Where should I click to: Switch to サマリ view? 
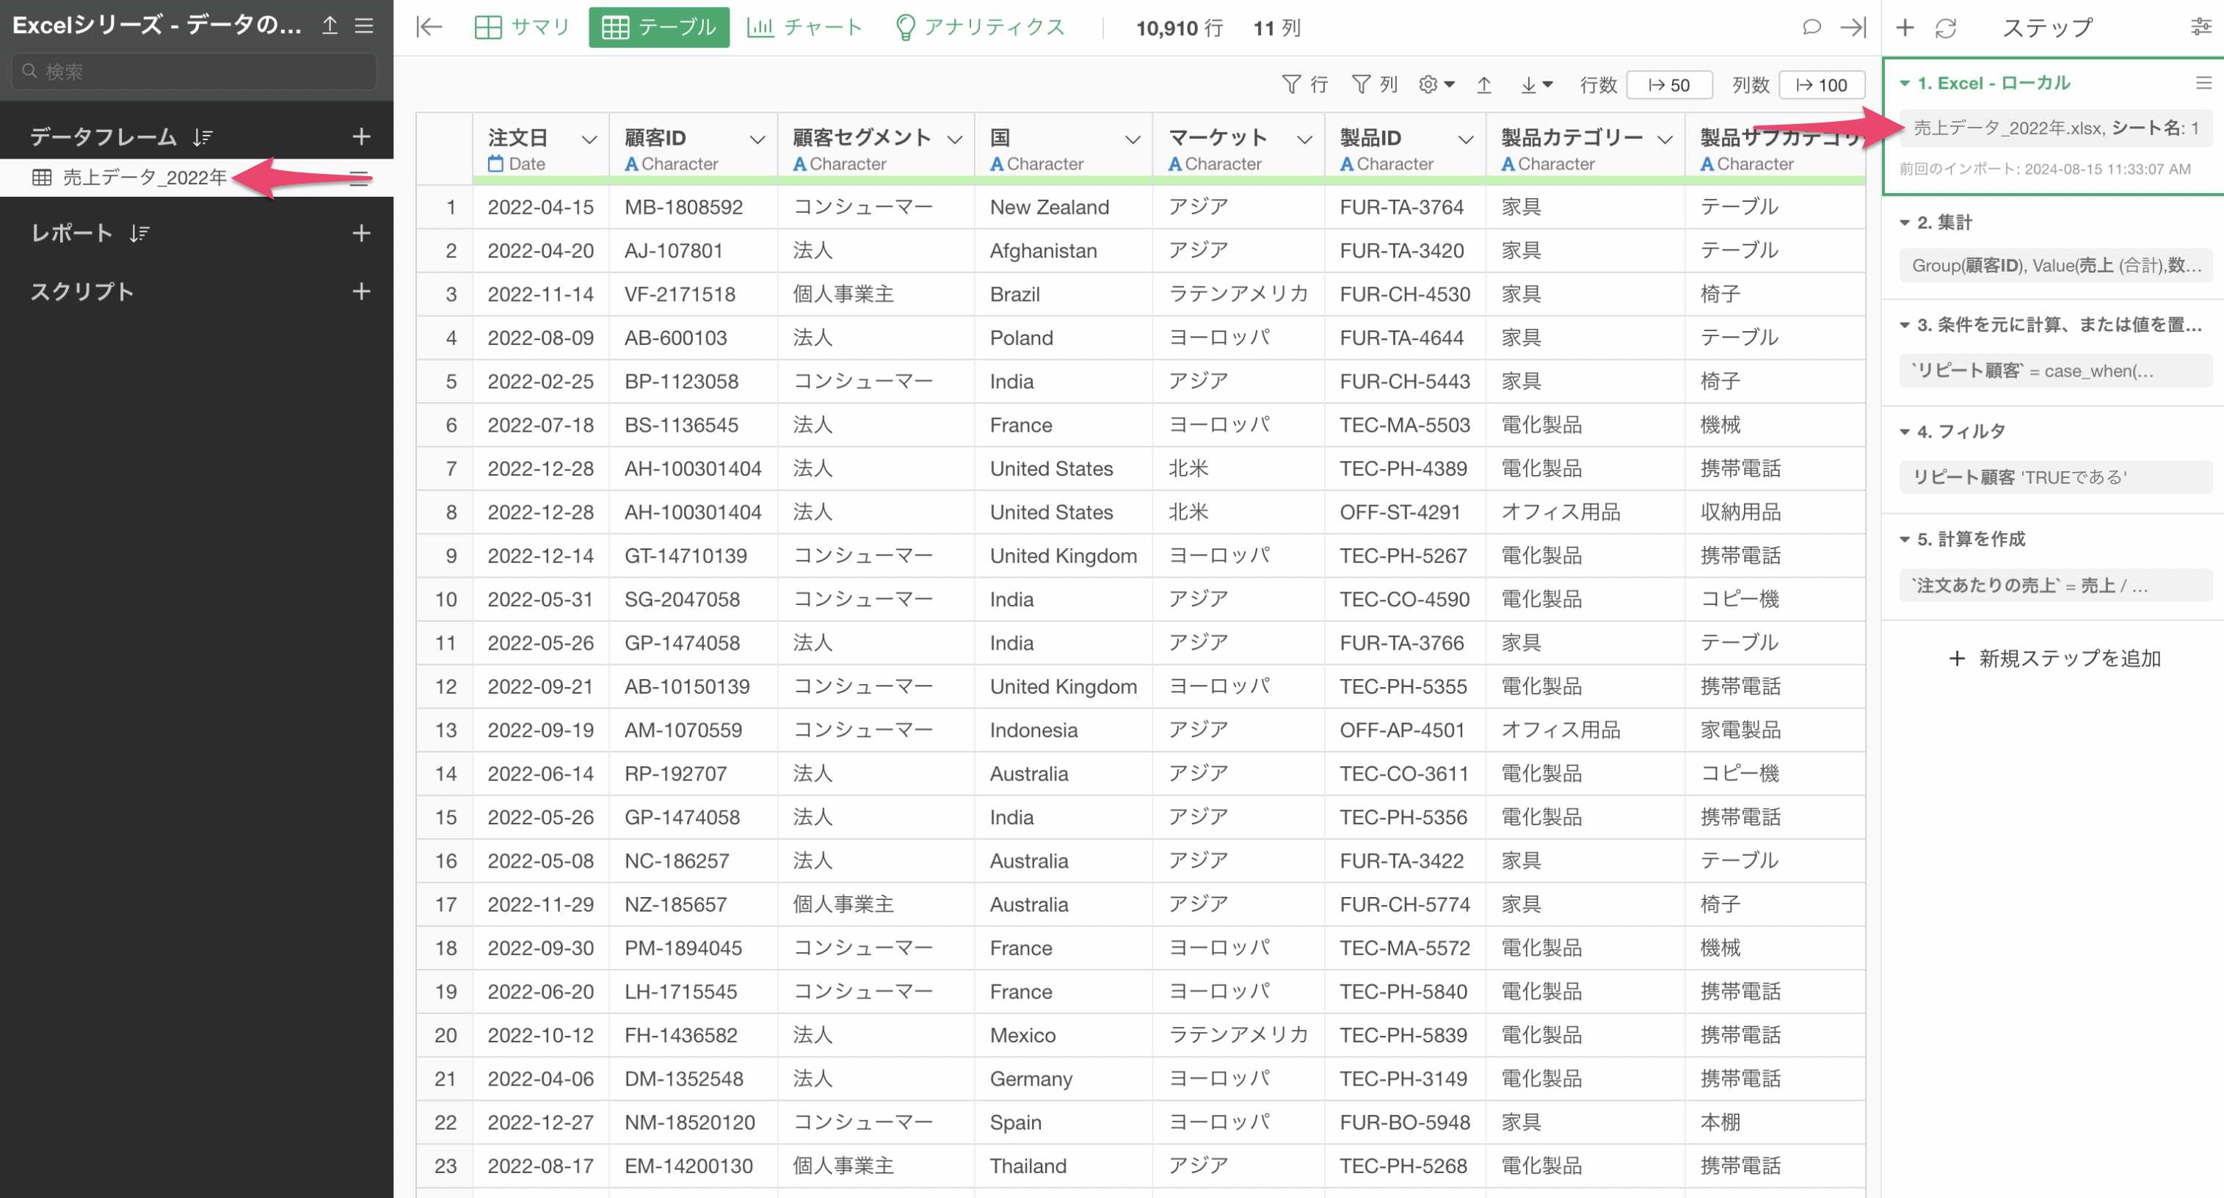(x=523, y=28)
